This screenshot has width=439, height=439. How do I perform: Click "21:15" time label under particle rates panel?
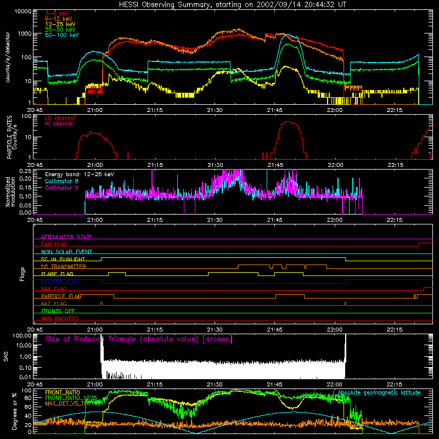(155, 165)
